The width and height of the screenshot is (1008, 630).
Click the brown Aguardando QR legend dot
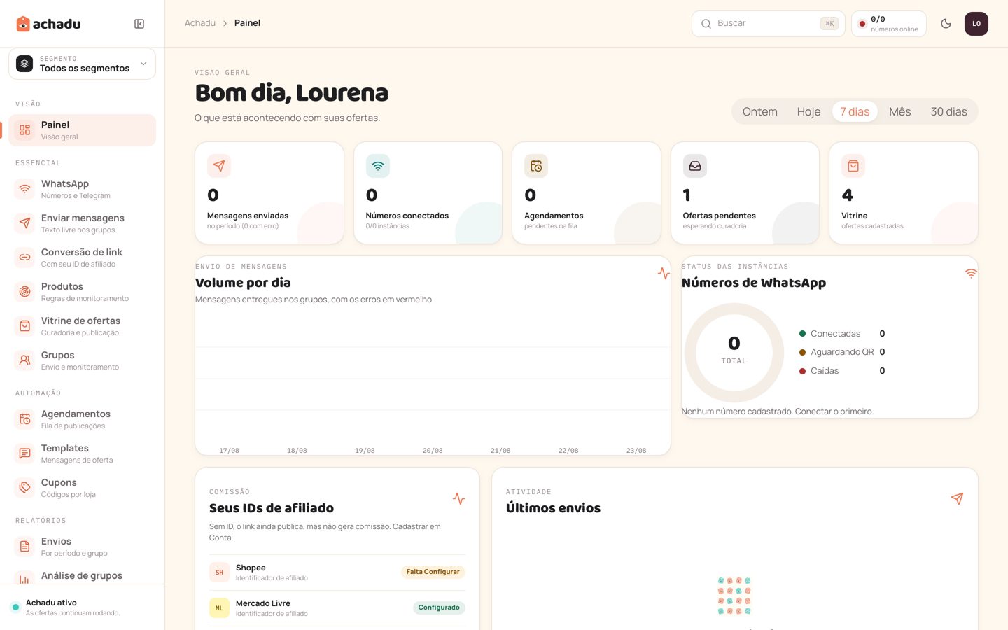[802, 352]
